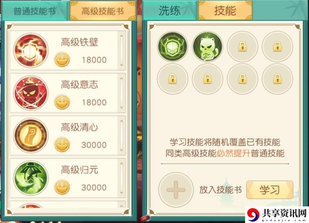Click the 学习 button
309x223 pixels.
[270, 190]
